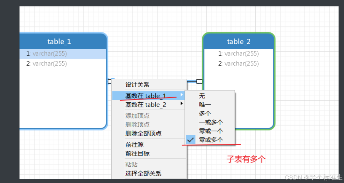The width and height of the screenshot is (344, 183).
Task: Click the greyed 添加顶点 menu entry
Action: [137, 115]
